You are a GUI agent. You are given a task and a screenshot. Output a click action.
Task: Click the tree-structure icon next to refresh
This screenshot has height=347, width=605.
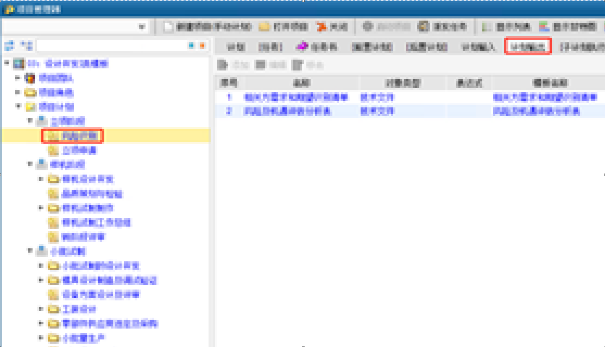tap(27, 46)
